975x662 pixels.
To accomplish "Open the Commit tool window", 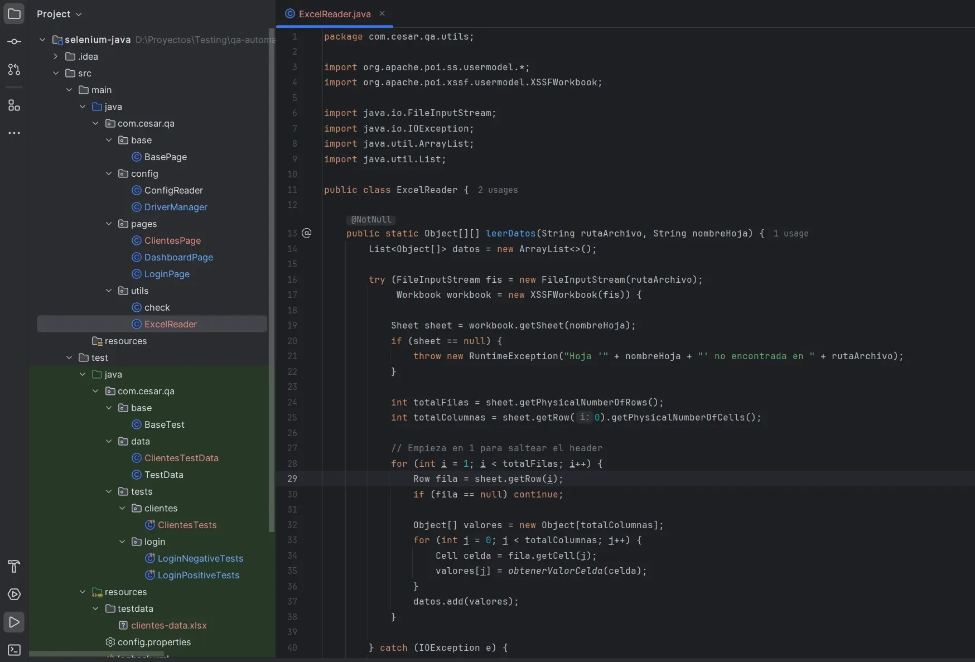I will pos(14,42).
